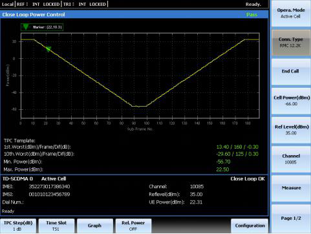Change the Time Slot TS1 selection
The height and width of the screenshot is (234, 311).
[56, 226]
